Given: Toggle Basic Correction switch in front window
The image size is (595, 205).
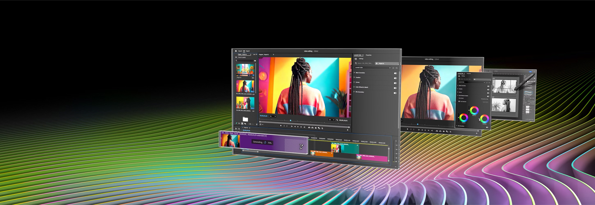Looking at the screenshot, I should pyautogui.click(x=395, y=73).
